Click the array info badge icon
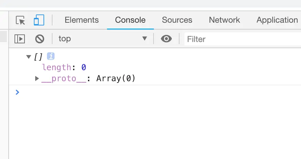Viewport: 301px width, 159px height. point(51,56)
